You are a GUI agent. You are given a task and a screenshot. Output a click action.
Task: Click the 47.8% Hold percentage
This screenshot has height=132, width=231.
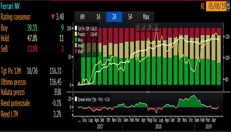click(32, 39)
